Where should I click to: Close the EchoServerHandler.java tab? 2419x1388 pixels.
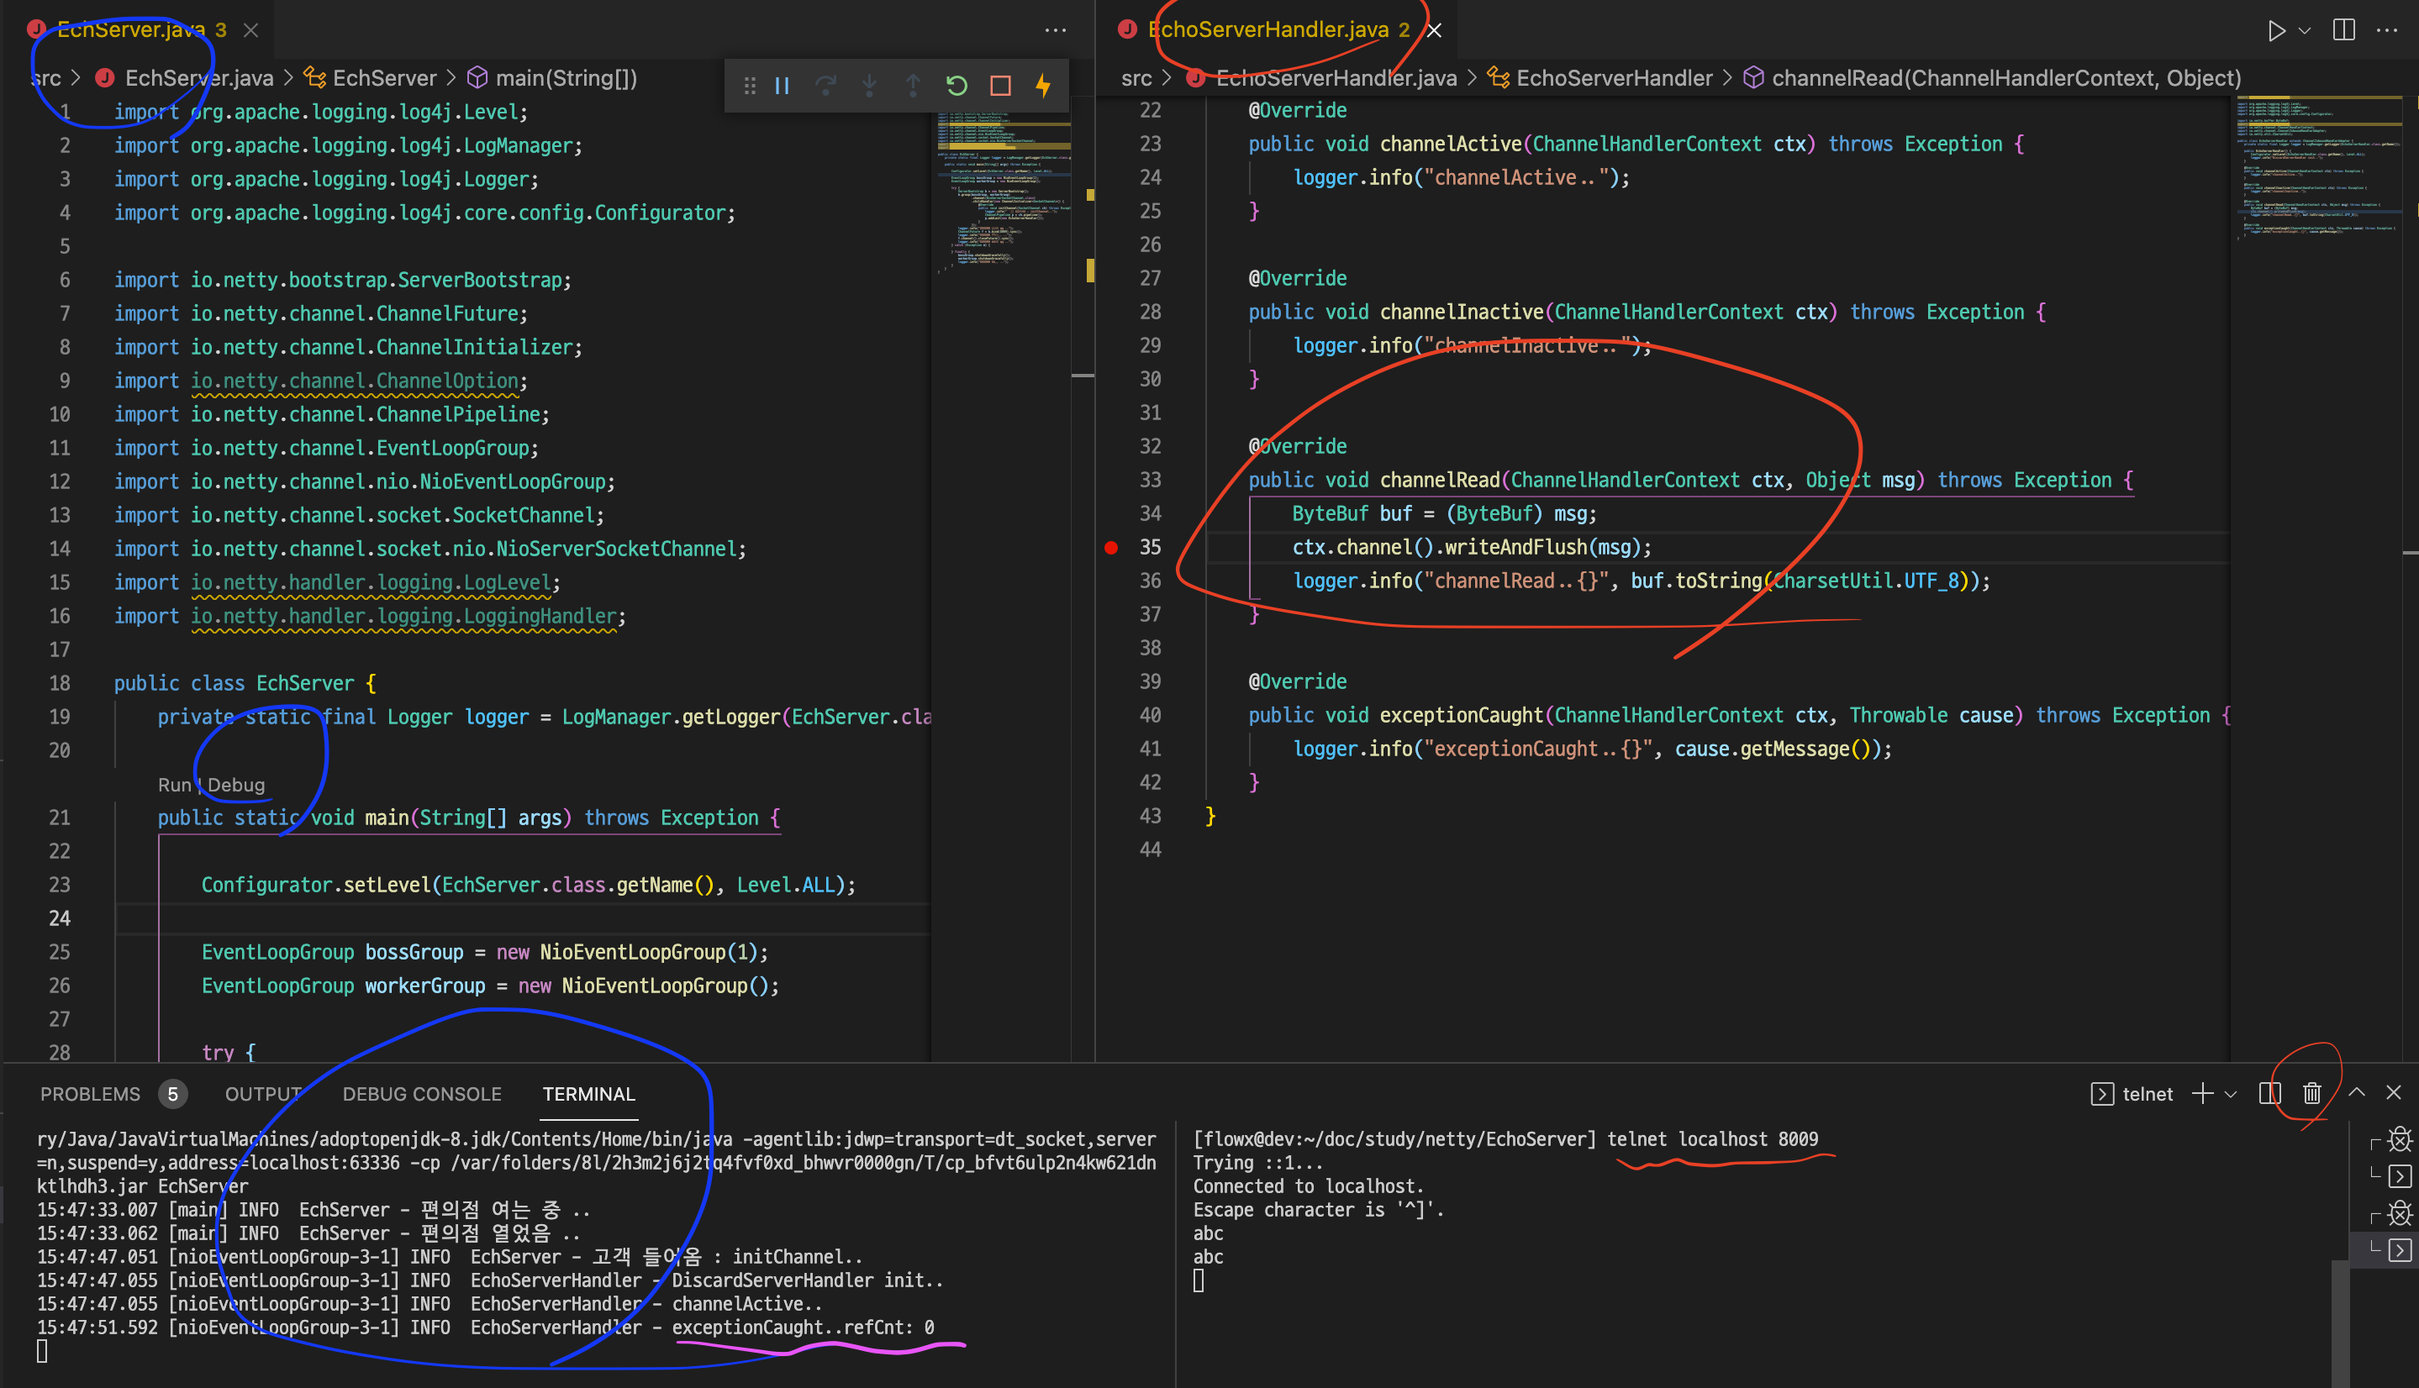pos(1434,30)
